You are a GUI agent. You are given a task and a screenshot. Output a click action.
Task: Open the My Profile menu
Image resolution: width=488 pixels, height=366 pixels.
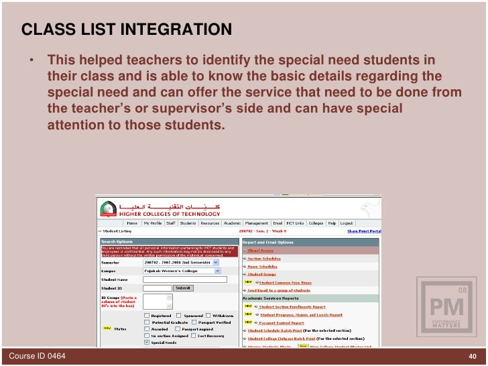153,223
